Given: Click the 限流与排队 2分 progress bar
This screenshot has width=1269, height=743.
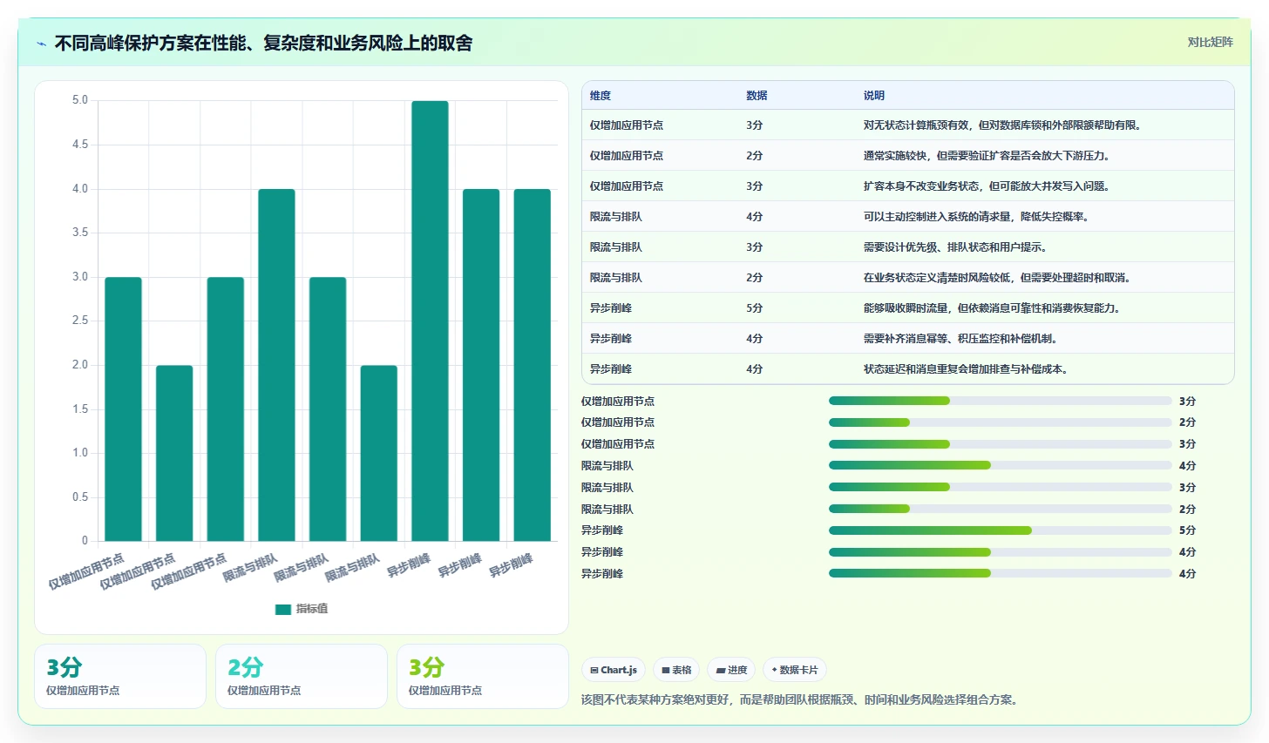Looking at the screenshot, I should [x=1000, y=509].
